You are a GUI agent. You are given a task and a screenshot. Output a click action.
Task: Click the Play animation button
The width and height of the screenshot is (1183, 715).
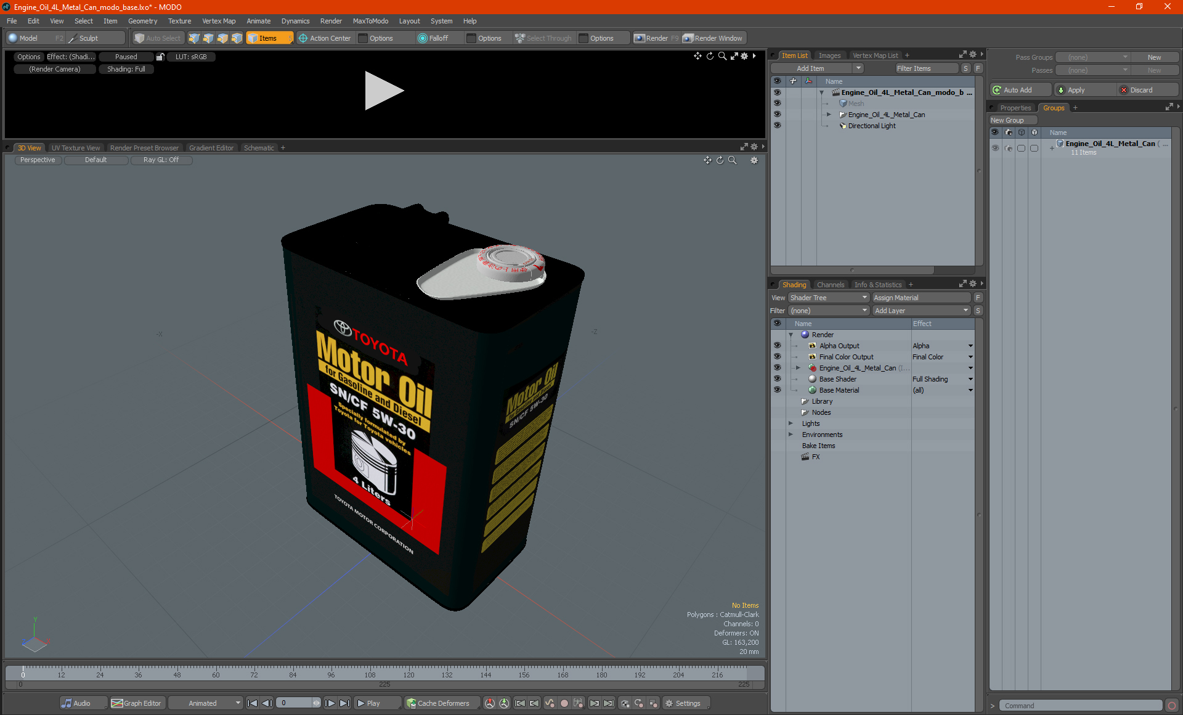click(x=376, y=703)
